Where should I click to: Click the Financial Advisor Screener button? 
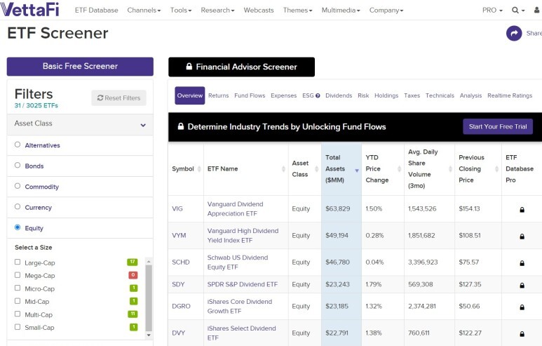(x=241, y=67)
